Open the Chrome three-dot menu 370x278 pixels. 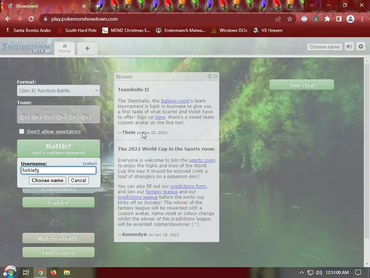362,19
